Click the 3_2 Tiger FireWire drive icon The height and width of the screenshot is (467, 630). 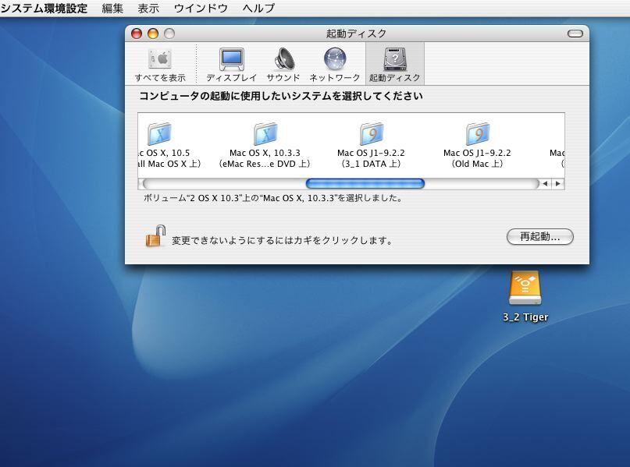pos(525,289)
